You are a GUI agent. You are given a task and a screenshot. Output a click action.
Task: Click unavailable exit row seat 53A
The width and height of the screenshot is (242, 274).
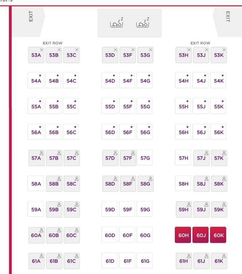pyautogui.click(x=36, y=55)
